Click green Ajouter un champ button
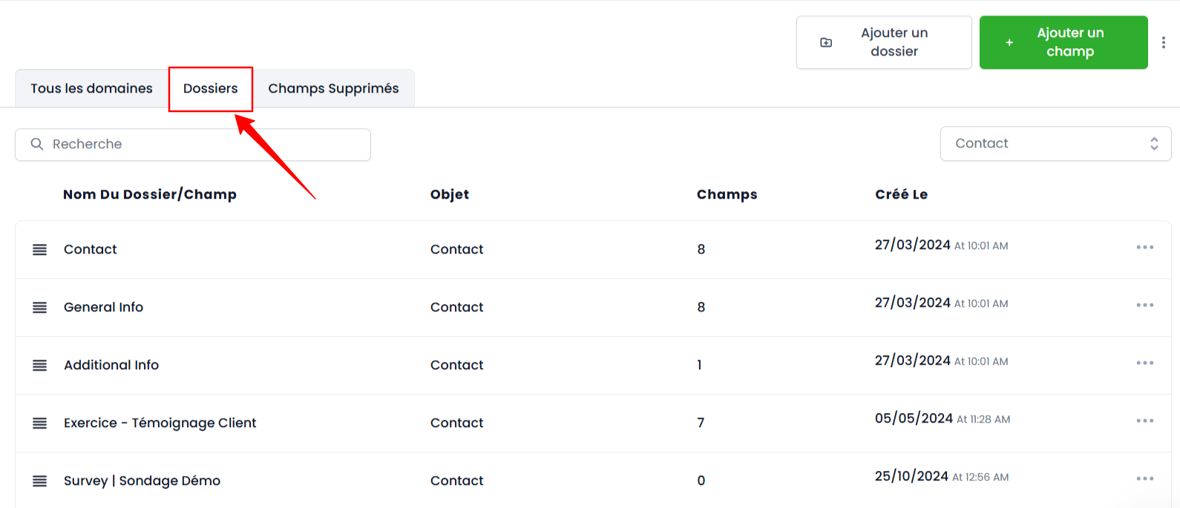The image size is (1180, 508). click(1063, 42)
